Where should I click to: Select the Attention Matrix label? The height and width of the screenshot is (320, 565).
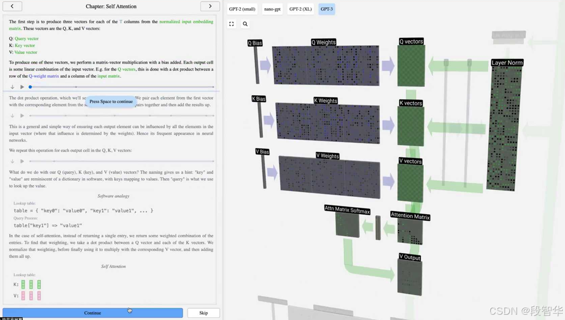[x=410, y=216]
